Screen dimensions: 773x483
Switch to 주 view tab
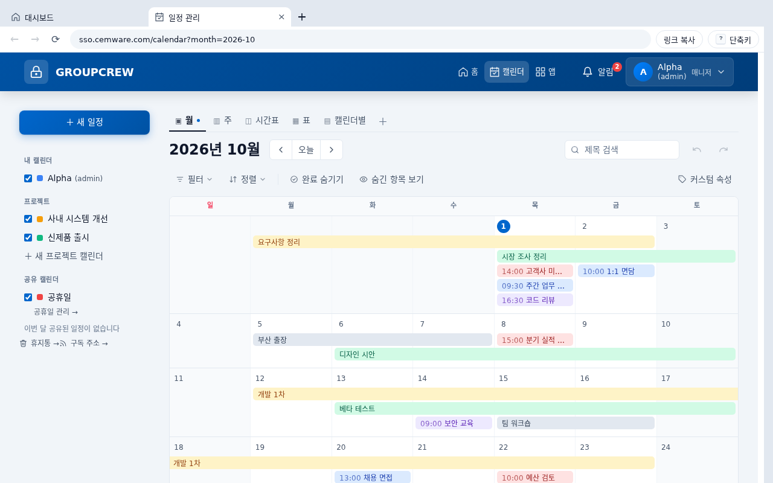(222, 120)
